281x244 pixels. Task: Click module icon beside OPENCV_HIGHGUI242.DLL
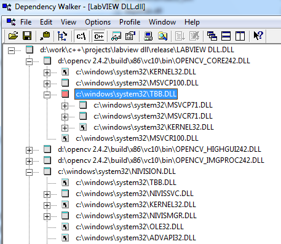[47, 149]
